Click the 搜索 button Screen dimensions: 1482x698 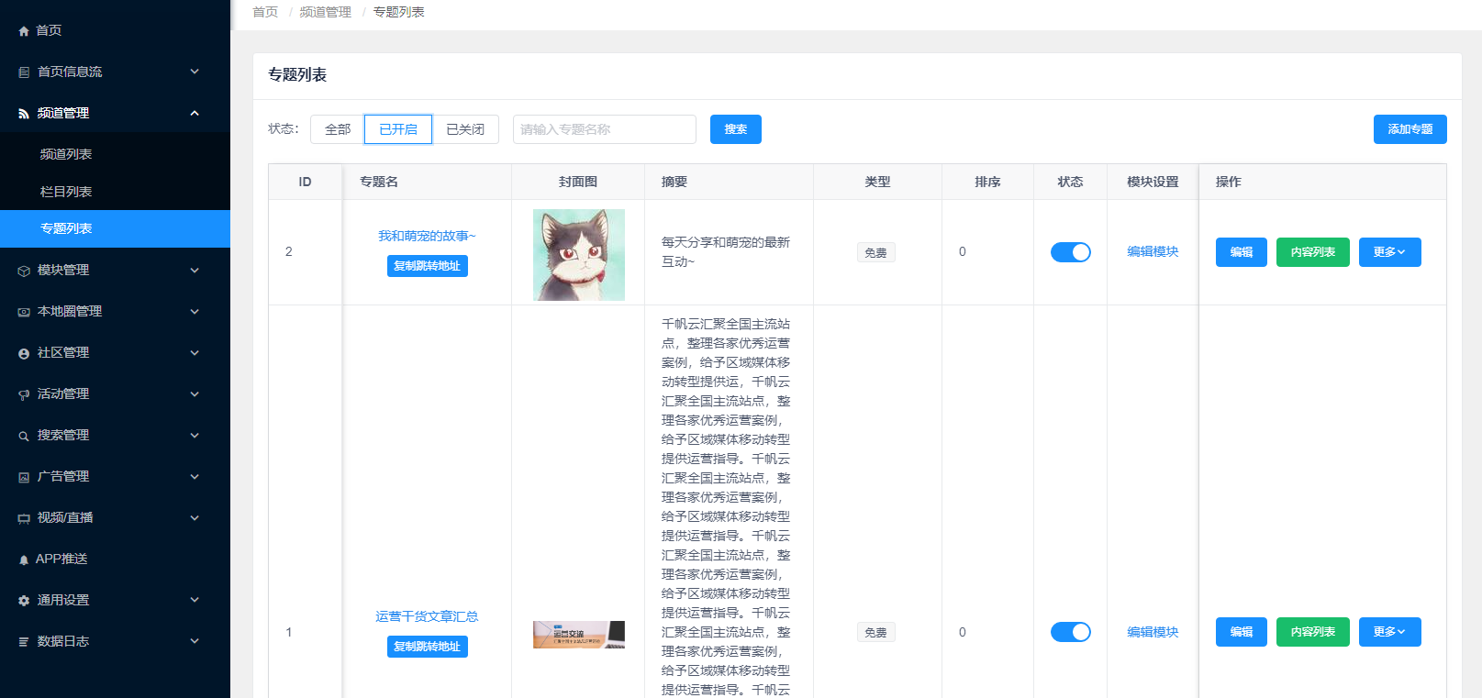736,129
